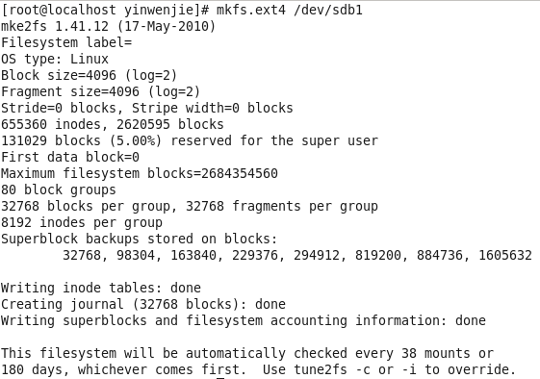Click the Filesystem label= line
The width and height of the screenshot is (540, 379).
click(66, 42)
